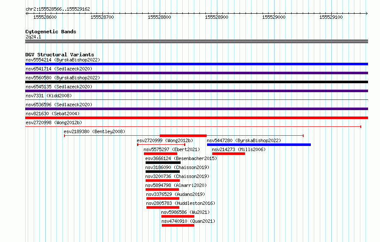
Task: Select the purple nsv6541714 variant bar
Action: (196, 73)
